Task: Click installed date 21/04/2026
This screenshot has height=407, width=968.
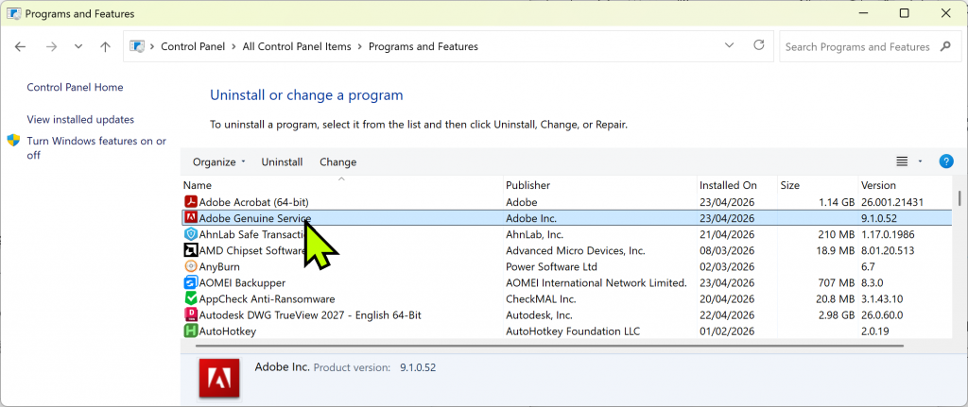Action: [x=727, y=235]
